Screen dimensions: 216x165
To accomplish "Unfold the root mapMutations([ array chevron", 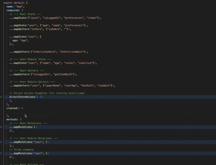I will (1, 127).
